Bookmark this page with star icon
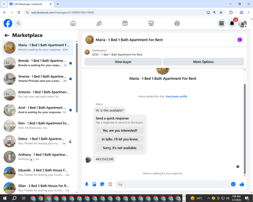This screenshot has width=253, height=202. (221, 13)
